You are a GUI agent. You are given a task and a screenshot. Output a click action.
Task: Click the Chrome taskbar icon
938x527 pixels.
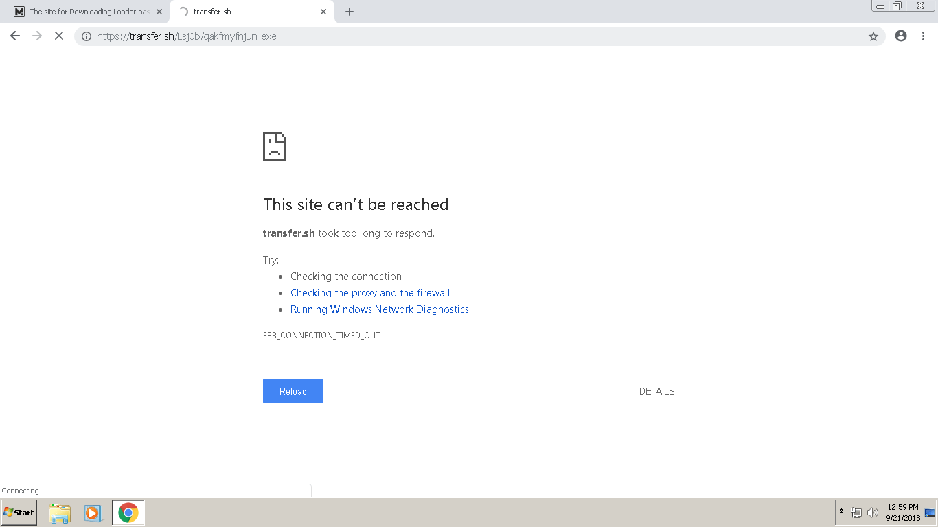click(x=128, y=513)
